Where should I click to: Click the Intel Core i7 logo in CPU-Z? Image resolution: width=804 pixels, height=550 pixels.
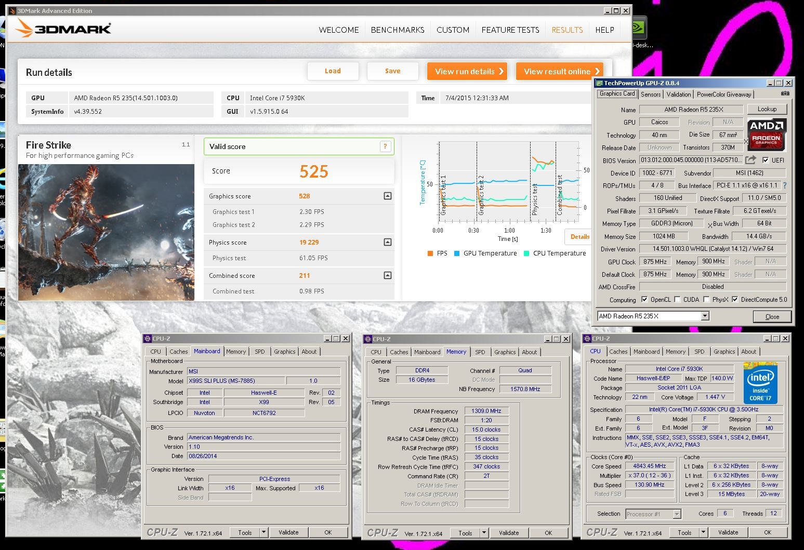760,383
